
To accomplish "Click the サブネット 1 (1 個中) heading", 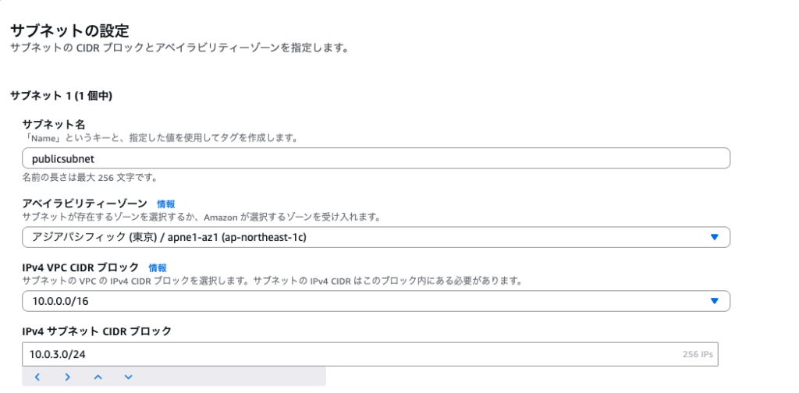I will coord(62,96).
